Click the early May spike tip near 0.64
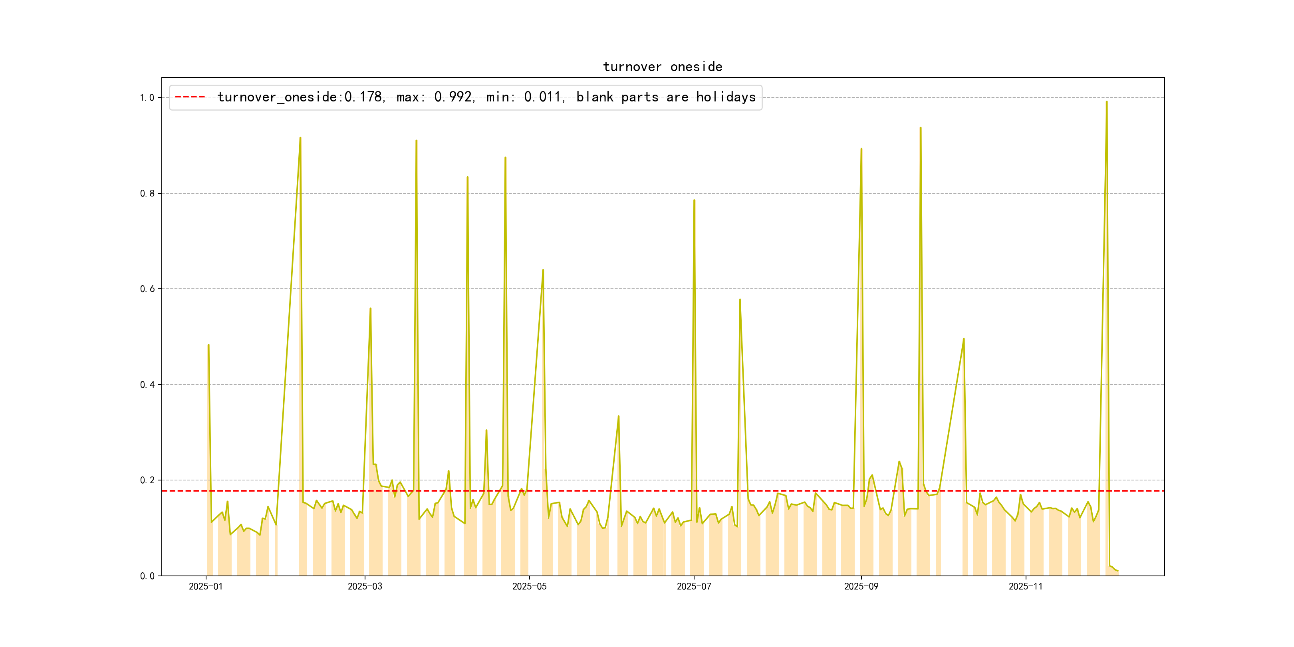This screenshot has width=1294, height=647. coord(543,270)
